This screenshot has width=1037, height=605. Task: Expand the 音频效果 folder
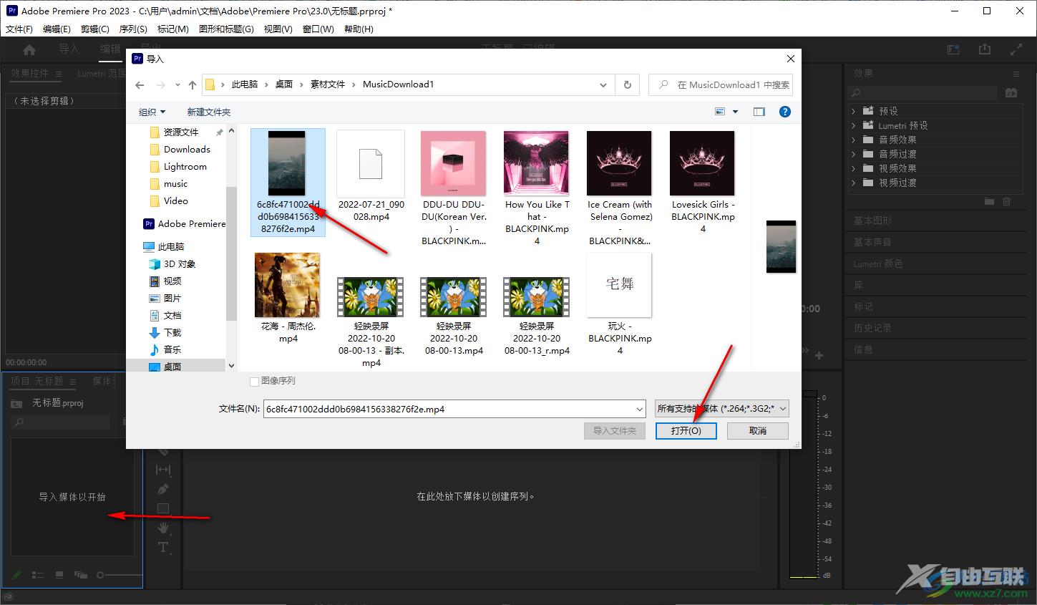pyautogui.click(x=854, y=140)
